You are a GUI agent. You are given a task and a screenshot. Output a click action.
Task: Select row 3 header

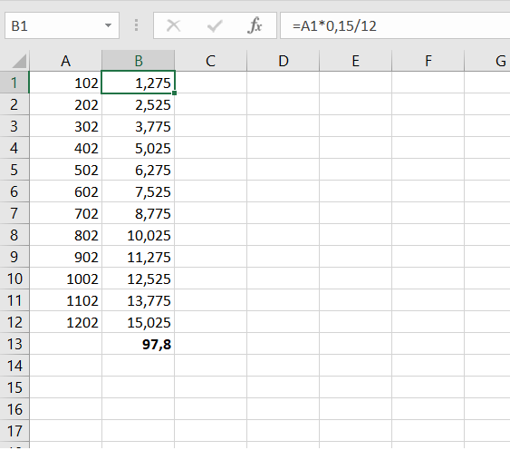(14, 126)
